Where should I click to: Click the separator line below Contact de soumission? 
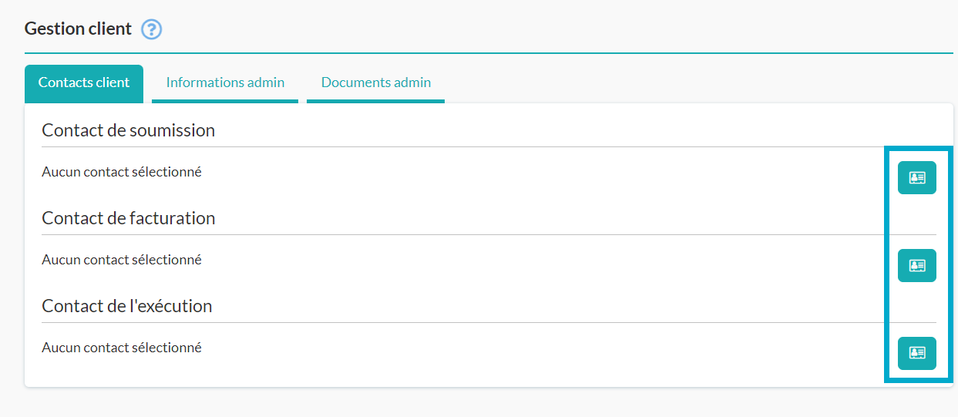[489, 146]
